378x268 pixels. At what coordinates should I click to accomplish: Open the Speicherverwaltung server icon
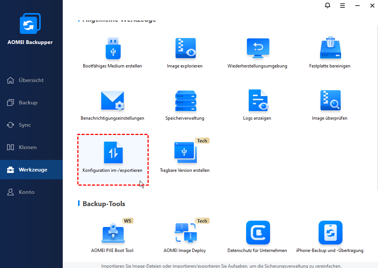[x=185, y=101]
